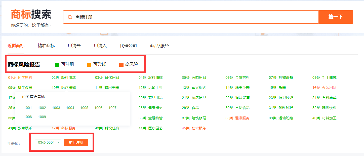
Task: Choose class 24类 布料床单
Action: tap(325, 98)
